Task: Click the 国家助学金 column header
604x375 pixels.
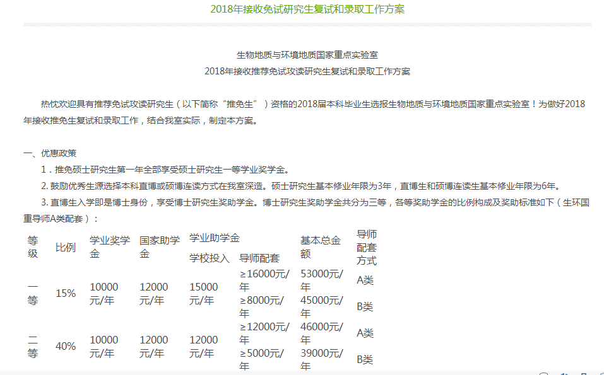Action: [160, 247]
